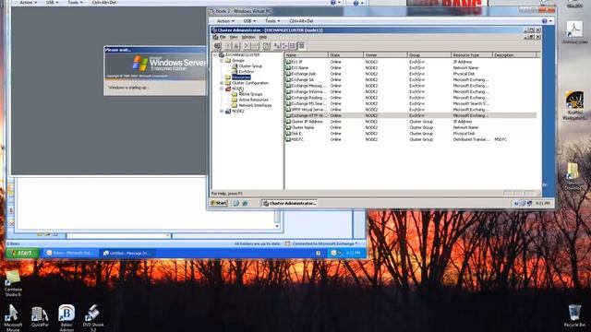Screen dimensions: 591x332
Task: Sort by the Owner column header
Action: pos(385,55)
